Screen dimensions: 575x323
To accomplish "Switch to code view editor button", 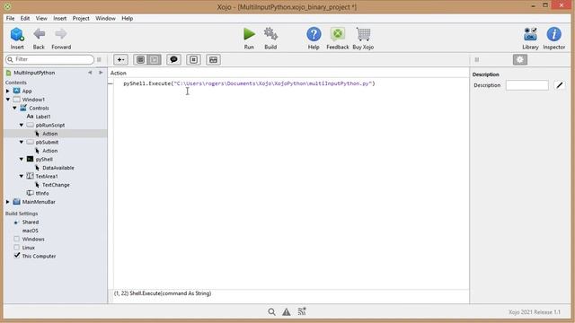I will tap(155, 60).
